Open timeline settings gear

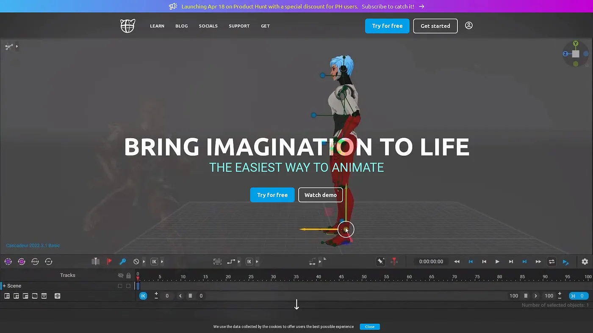pos(585,262)
